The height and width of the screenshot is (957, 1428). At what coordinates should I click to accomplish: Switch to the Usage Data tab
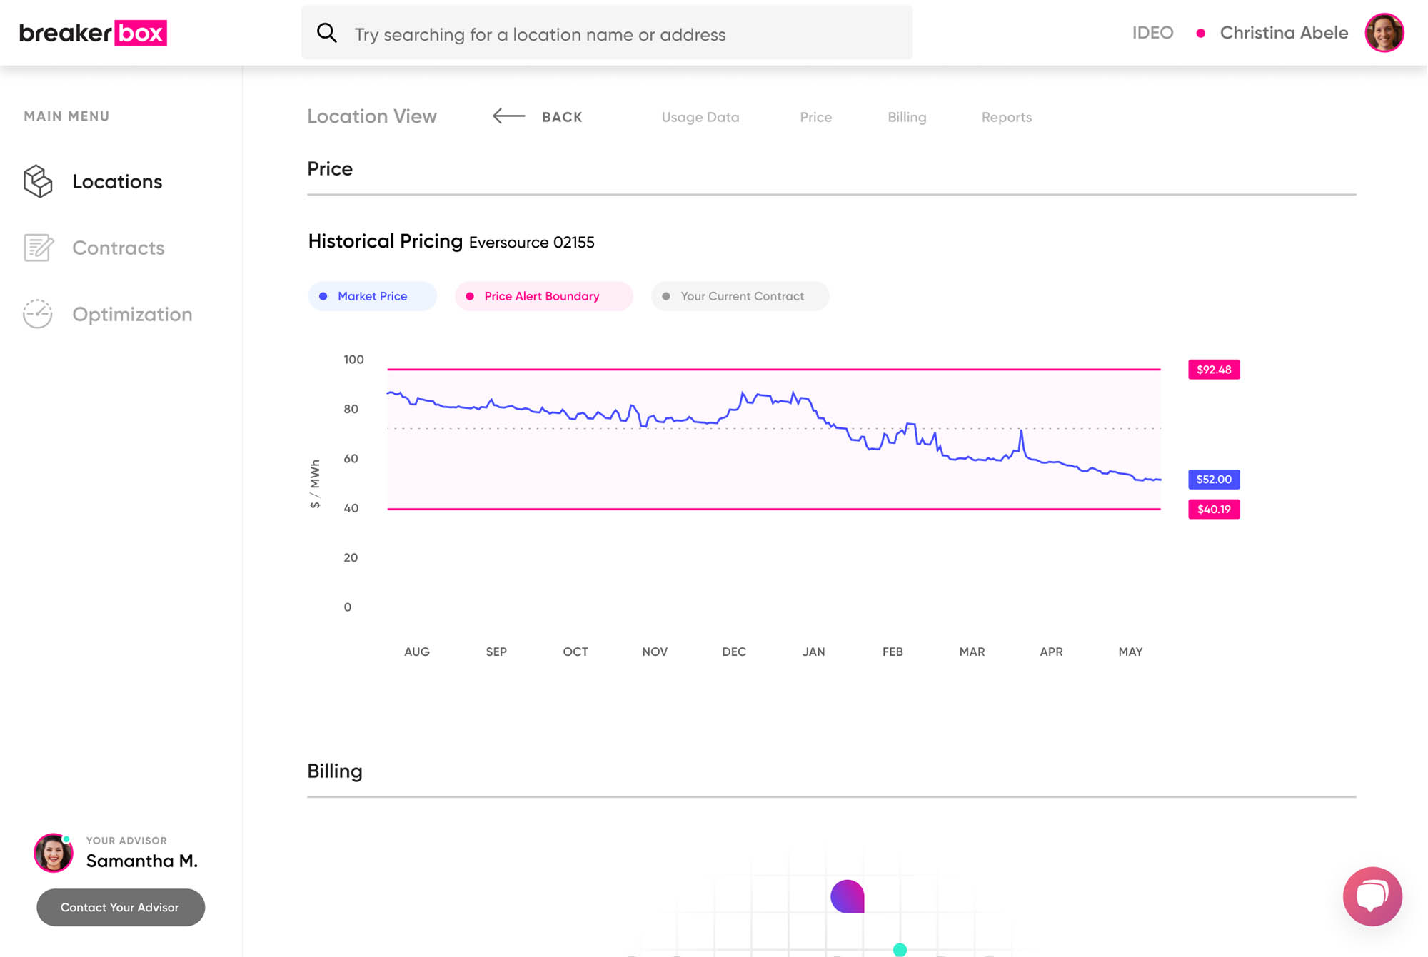point(700,117)
